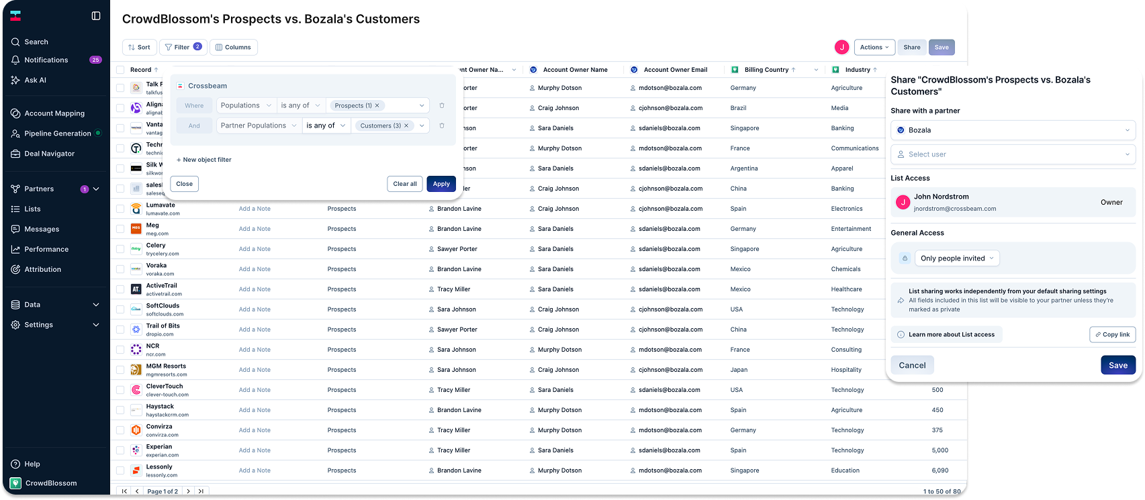Click the Attribution target icon
This screenshot has height=500, width=1145.
[15, 269]
